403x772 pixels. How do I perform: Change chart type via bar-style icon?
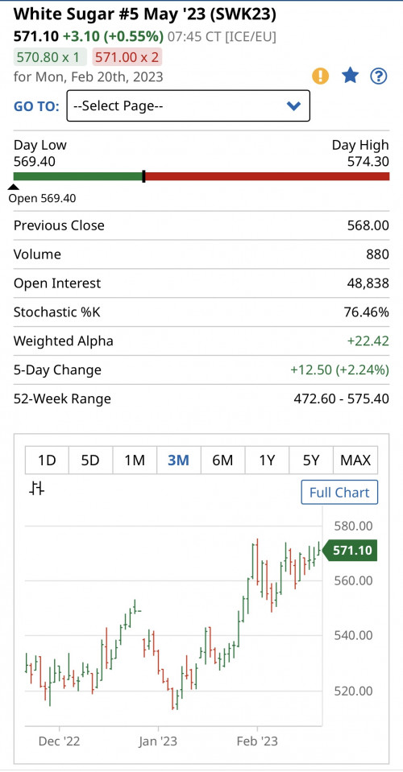click(37, 489)
